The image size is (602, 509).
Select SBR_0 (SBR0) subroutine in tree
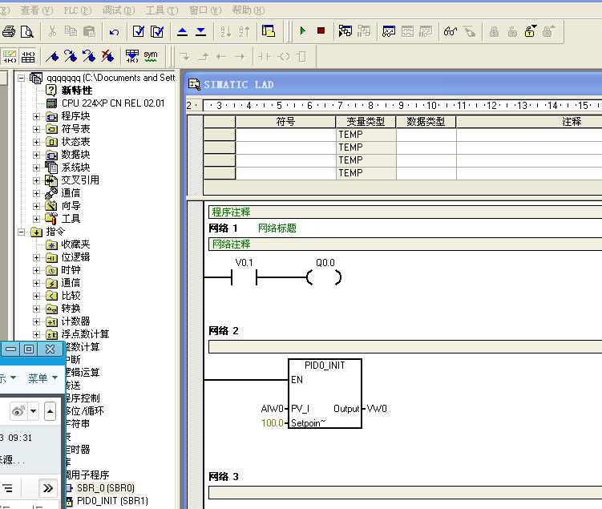pos(106,488)
